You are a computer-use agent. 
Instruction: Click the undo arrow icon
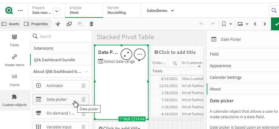tap(201, 24)
